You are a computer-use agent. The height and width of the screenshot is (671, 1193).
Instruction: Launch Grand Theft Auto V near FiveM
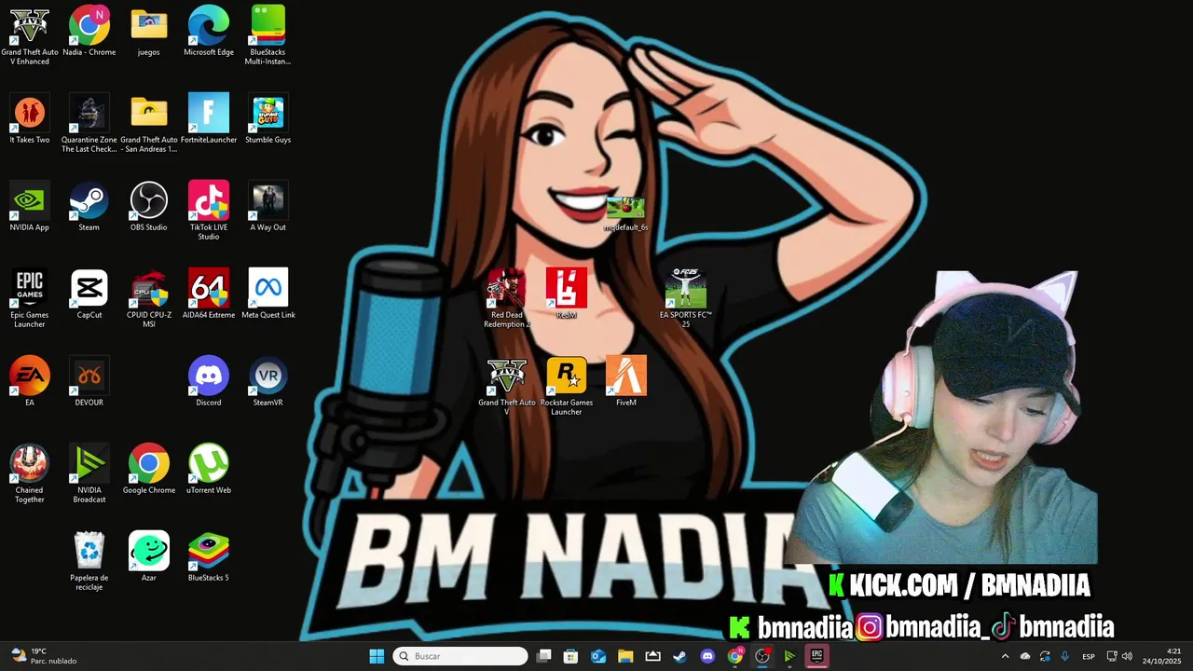coord(507,386)
